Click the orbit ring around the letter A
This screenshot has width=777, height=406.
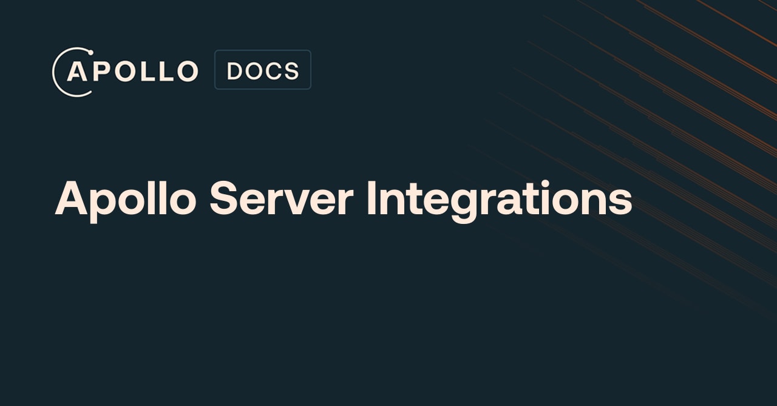pos(56,71)
